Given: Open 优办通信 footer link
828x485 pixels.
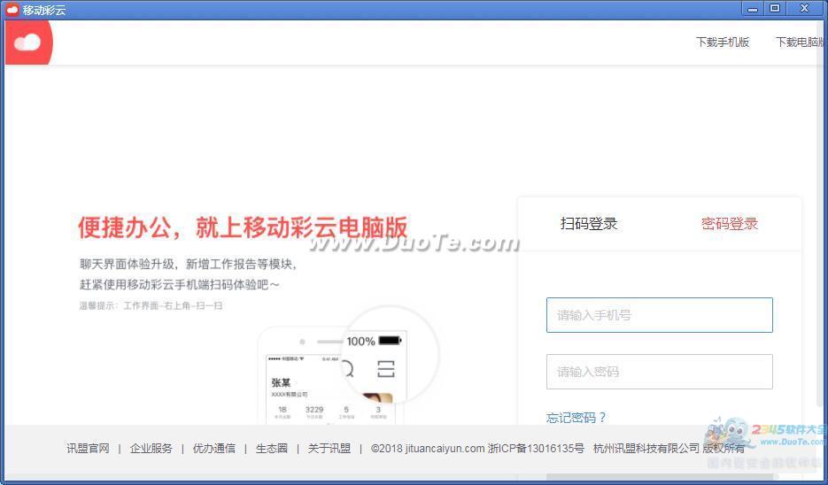Looking at the screenshot, I should pyautogui.click(x=214, y=449).
